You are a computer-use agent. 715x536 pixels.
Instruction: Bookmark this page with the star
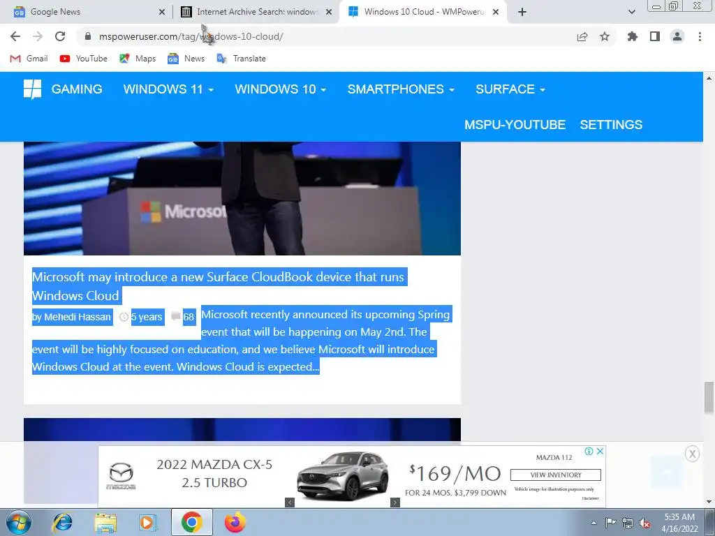[605, 36]
